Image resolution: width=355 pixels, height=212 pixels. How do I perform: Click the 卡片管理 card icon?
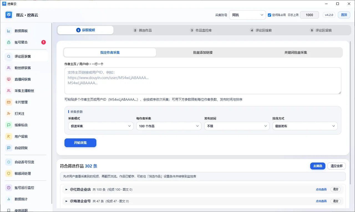(x=9, y=102)
